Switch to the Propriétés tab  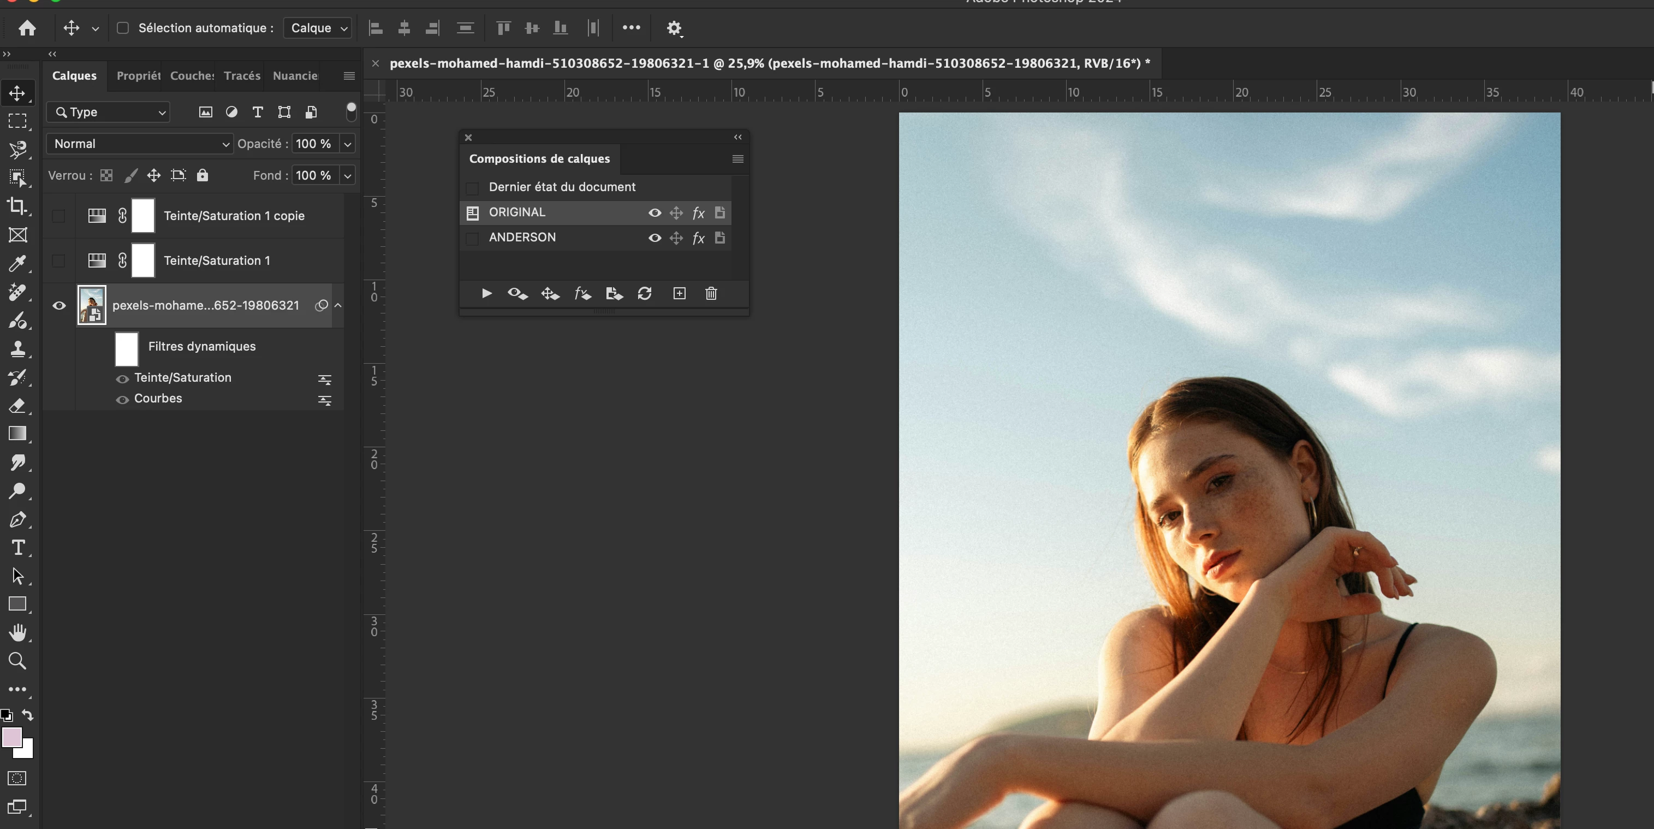click(x=138, y=76)
